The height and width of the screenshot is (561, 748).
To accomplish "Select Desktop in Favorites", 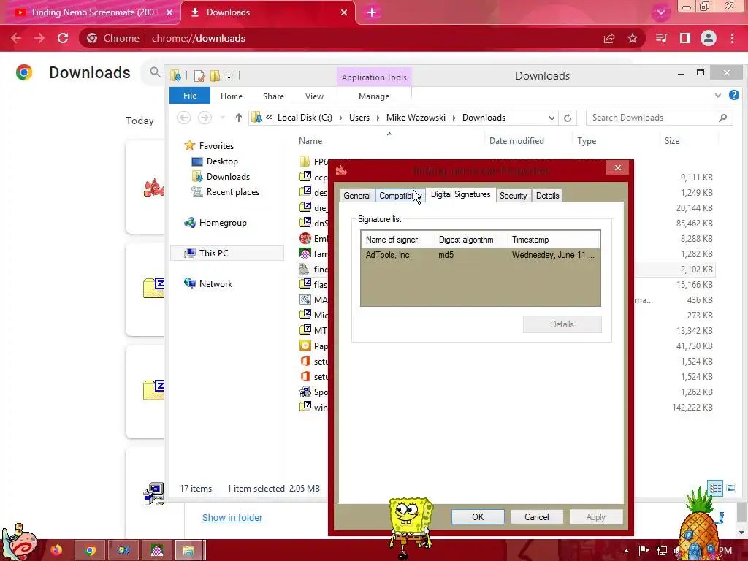I will coord(222,161).
